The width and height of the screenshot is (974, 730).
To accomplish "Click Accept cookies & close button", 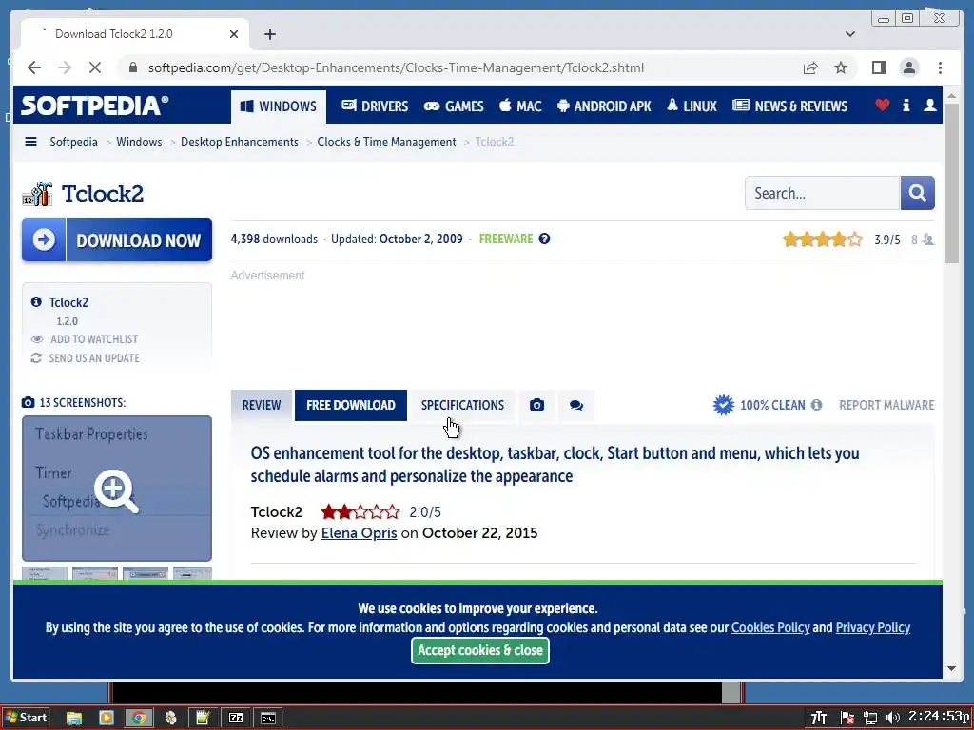I will (x=480, y=650).
